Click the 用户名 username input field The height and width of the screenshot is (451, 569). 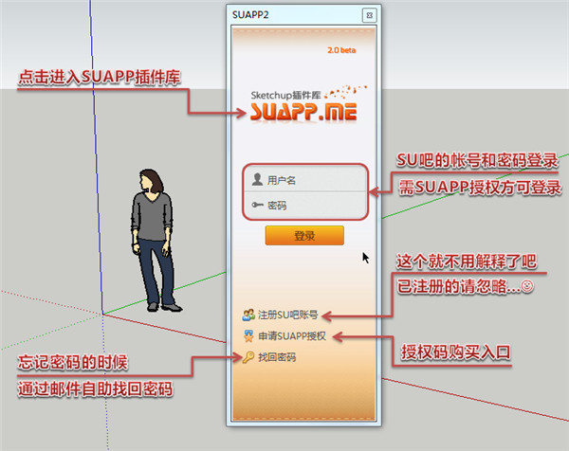point(305,179)
